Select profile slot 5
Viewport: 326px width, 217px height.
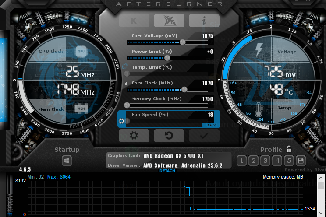(x=289, y=161)
